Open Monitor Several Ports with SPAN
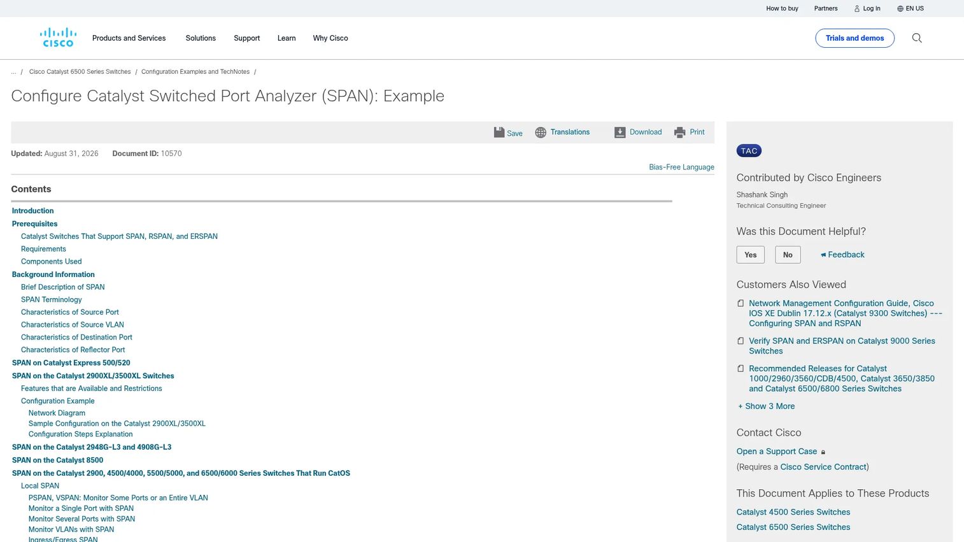The height and width of the screenshot is (542, 964). (x=82, y=519)
